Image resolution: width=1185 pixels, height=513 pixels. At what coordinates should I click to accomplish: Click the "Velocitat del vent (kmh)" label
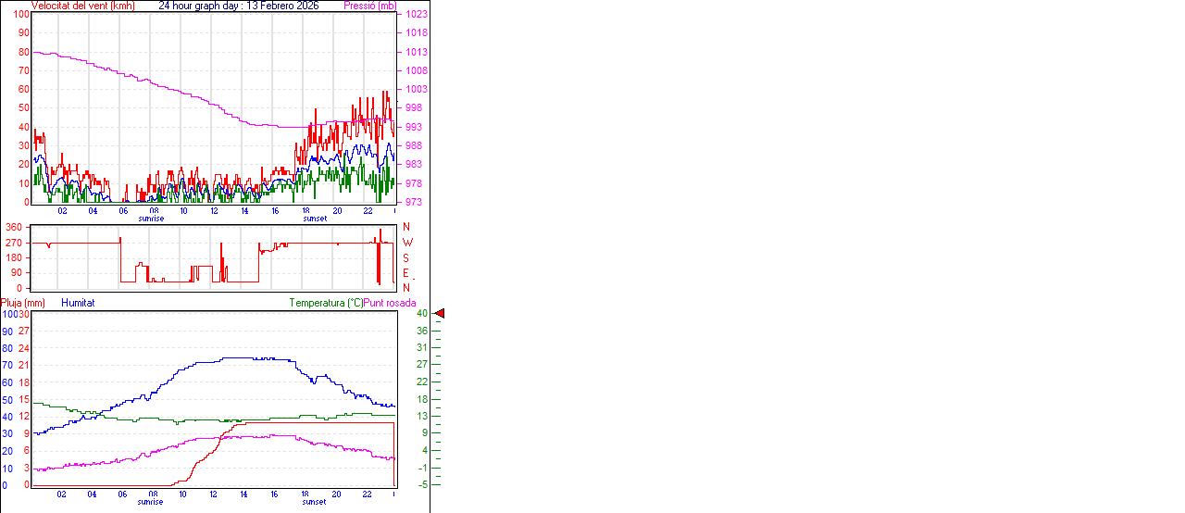(x=82, y=6)
